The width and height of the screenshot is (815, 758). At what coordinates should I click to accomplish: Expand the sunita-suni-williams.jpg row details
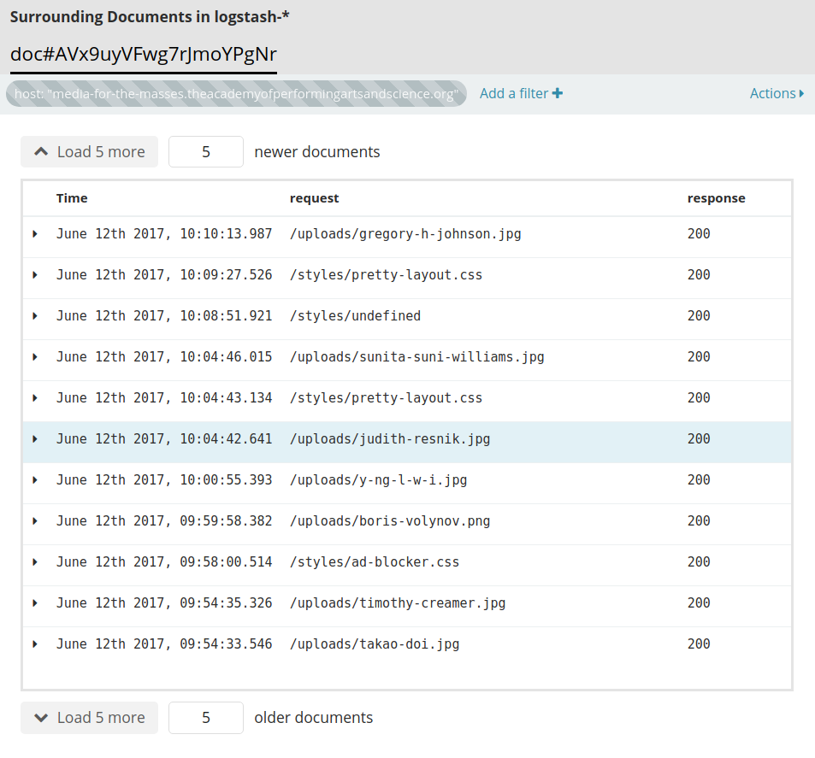tap(35, 357)
